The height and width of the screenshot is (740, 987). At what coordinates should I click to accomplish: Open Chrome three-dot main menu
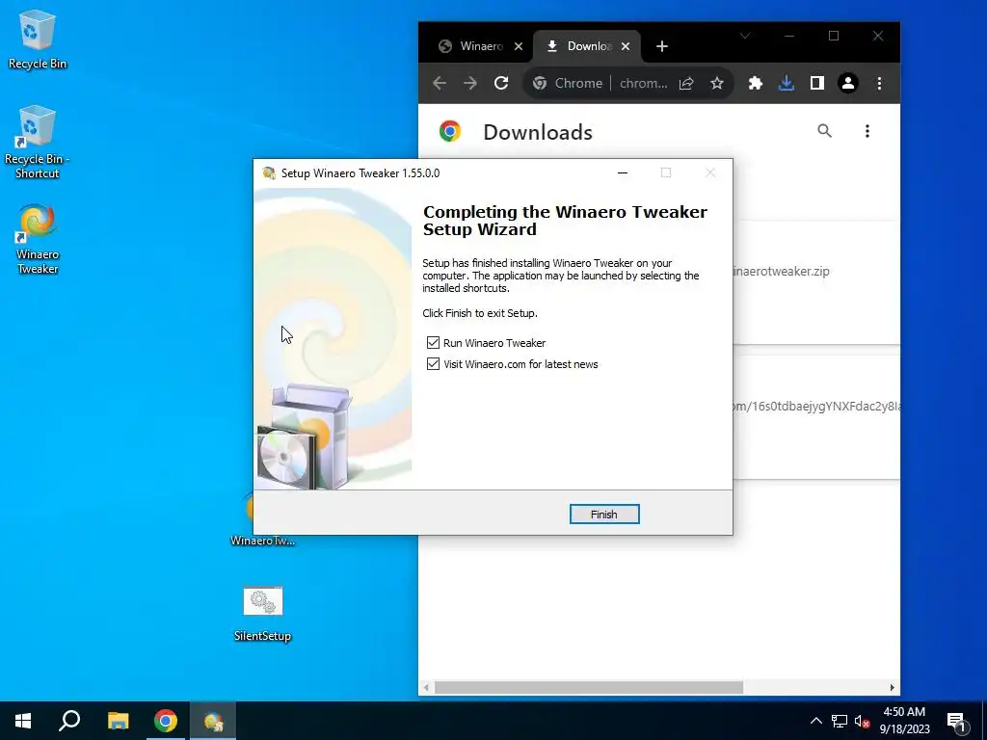[x=879, y=83]
